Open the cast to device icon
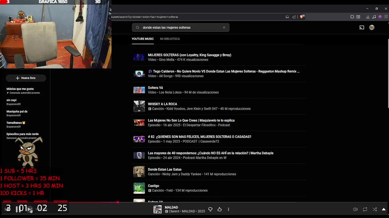Image resolution: width=389 pixels, height=218 pixels. (x=362, y=28)
